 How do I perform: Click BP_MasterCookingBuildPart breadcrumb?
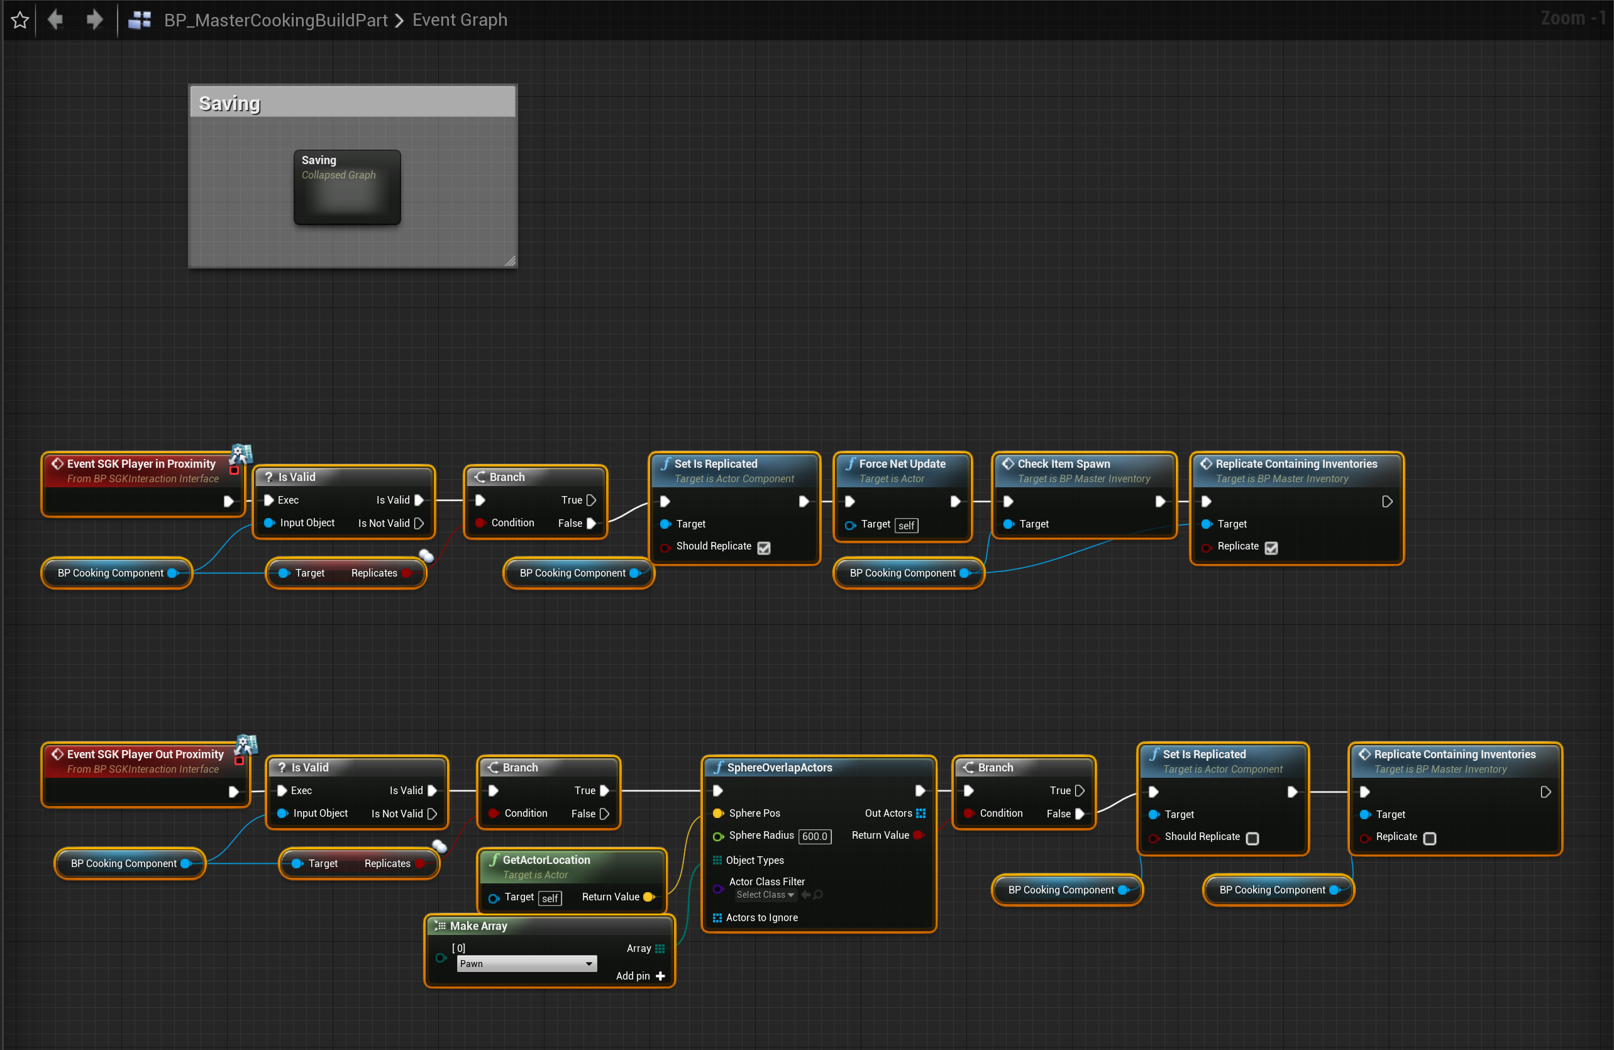275,19
